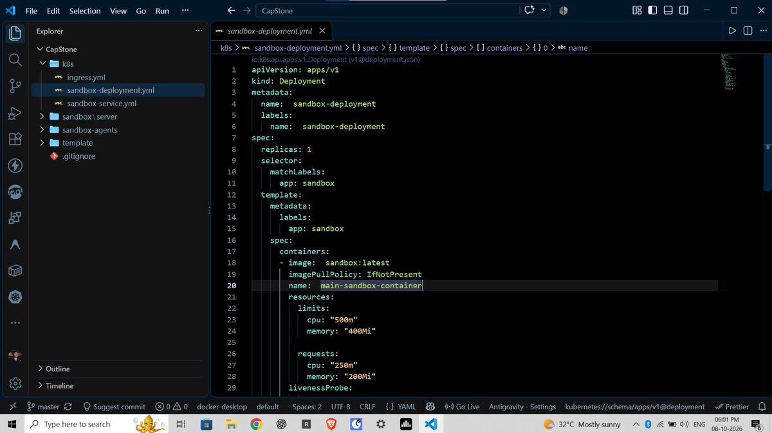Open chat dropdown arrow in title bar

point(544,10)
